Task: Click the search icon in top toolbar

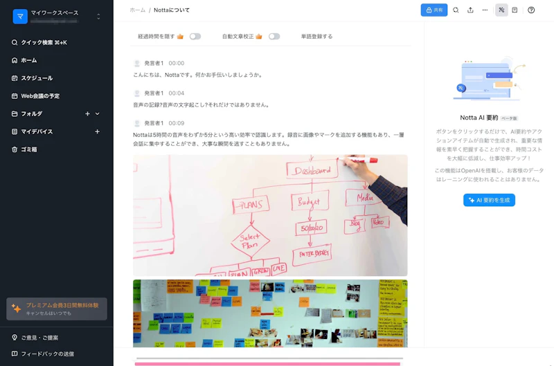Action: pos(456,10)
